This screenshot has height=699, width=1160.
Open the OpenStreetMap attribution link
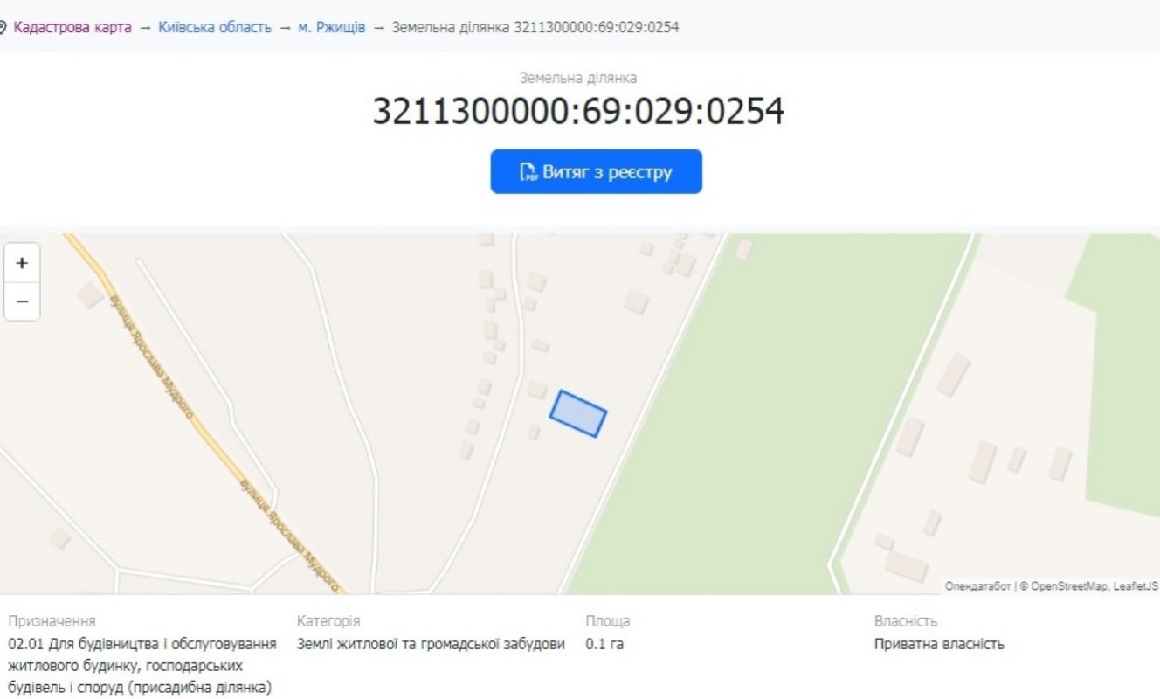tap(1070, 585)
